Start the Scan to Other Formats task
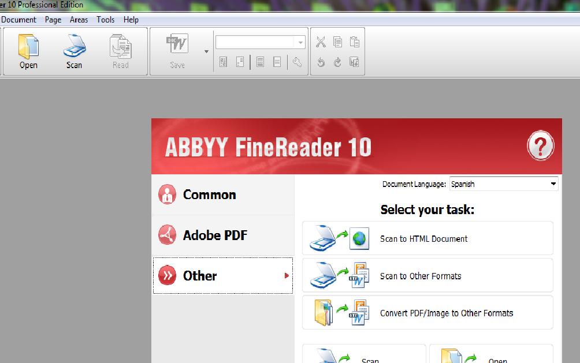This screenshot has width=580, height=363. coord(427,275)
